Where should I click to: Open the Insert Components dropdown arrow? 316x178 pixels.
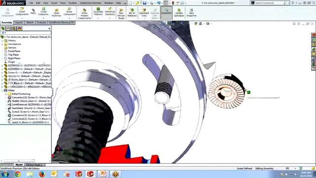click(22, 18)
